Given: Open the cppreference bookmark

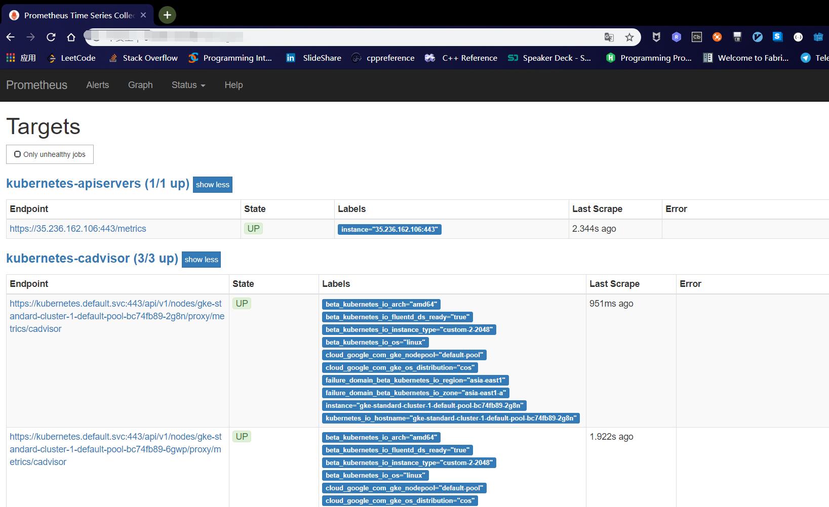Looking at the screenshot, I should pyautogui.click(x=383, y=58).
